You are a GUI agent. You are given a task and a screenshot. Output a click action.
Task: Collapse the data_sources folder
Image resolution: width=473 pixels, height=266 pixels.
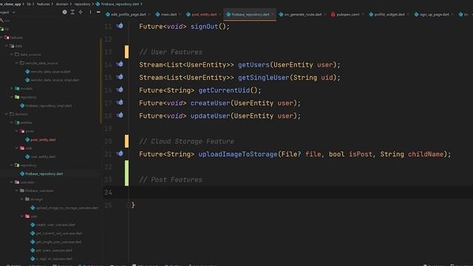12,54
